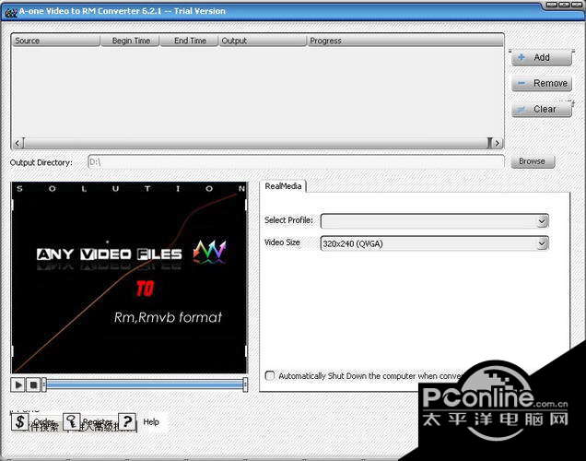Click the Clear button
586x461 pixels.
pyautogui.click(x=541, y=109)
